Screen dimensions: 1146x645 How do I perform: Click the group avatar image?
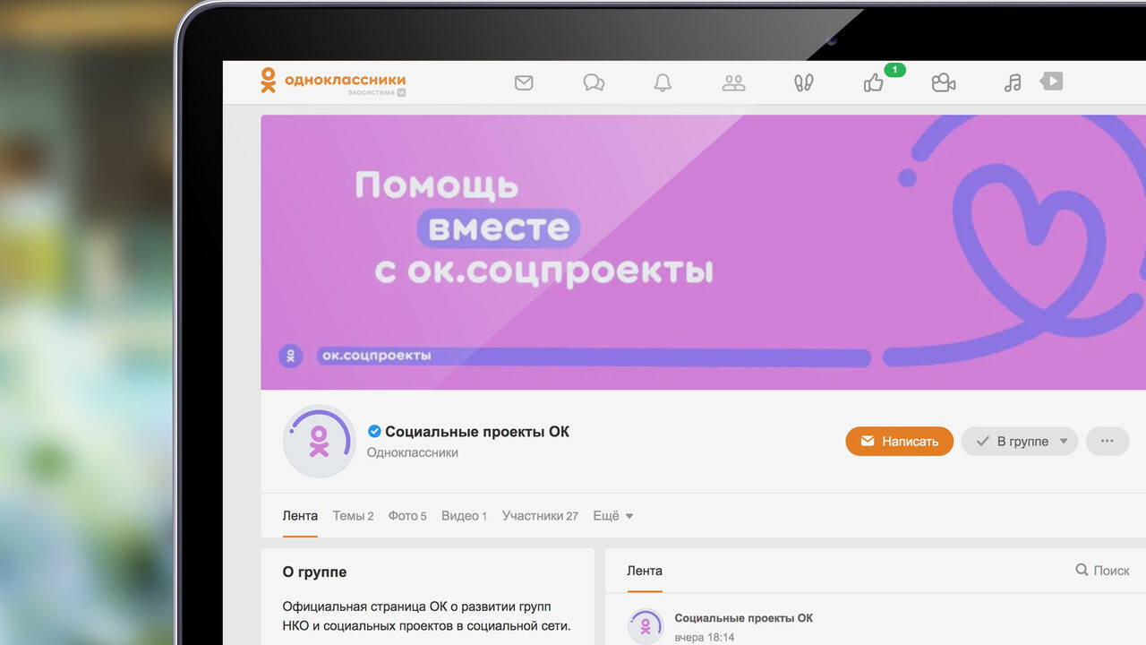click(x=320, y=441)
